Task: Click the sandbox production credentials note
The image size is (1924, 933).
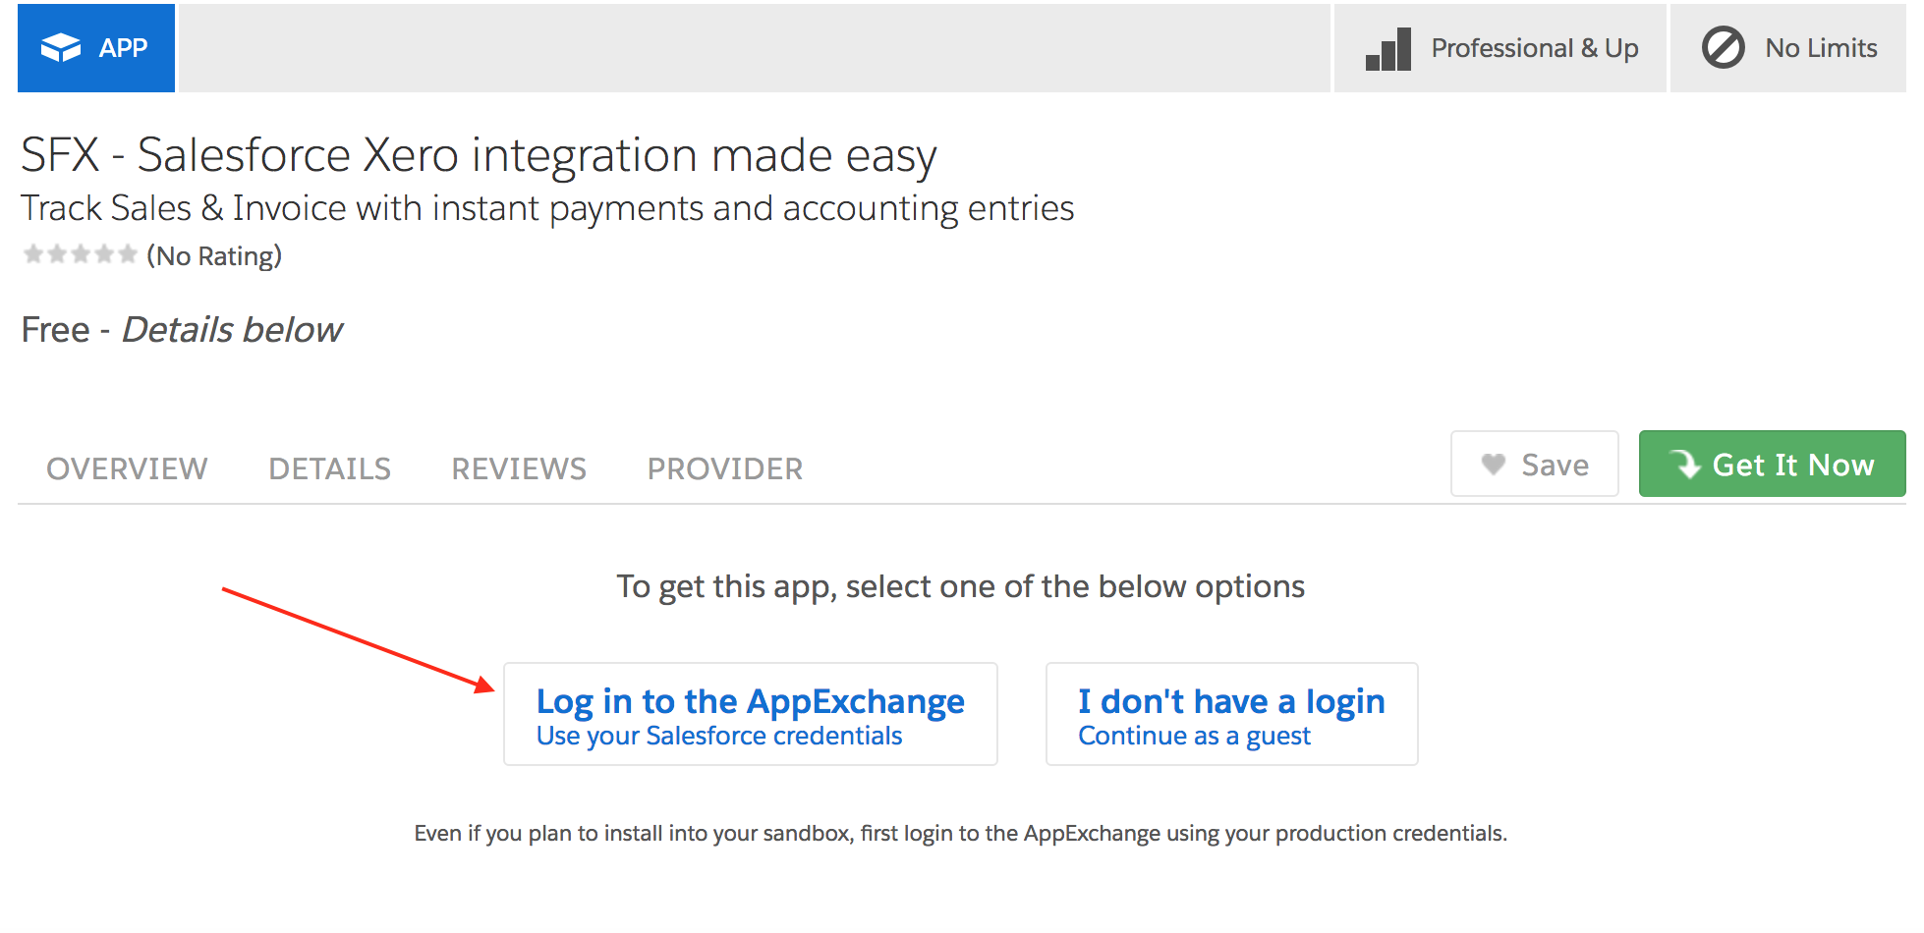Action: [x=961, y=834]
